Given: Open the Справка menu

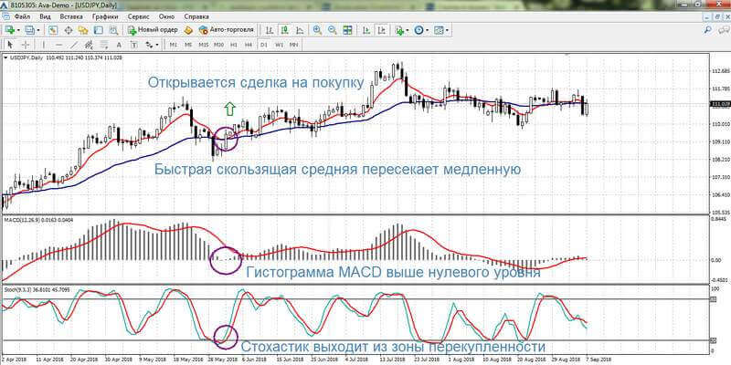Looking at the screenshot, I should 196,16.
